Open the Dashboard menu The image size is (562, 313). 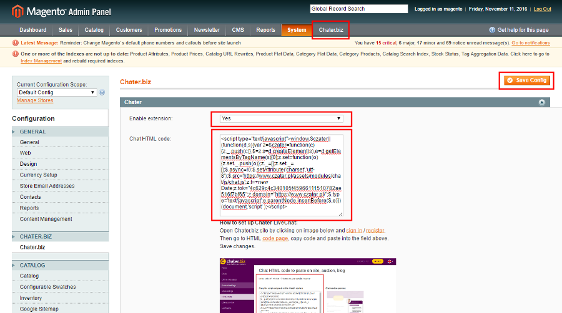pos(33,30)
